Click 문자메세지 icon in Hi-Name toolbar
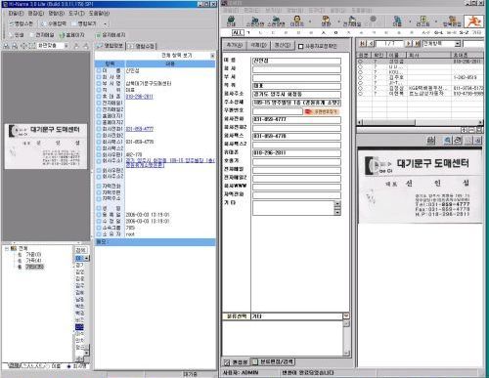This screenshot has height=378, width=489. (x=111, y=35)
